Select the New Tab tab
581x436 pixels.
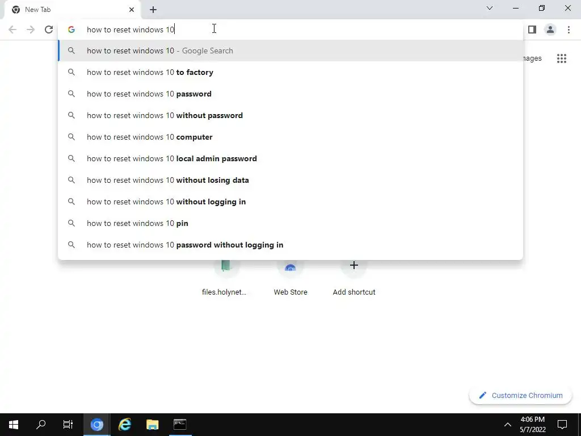[72, 10]
